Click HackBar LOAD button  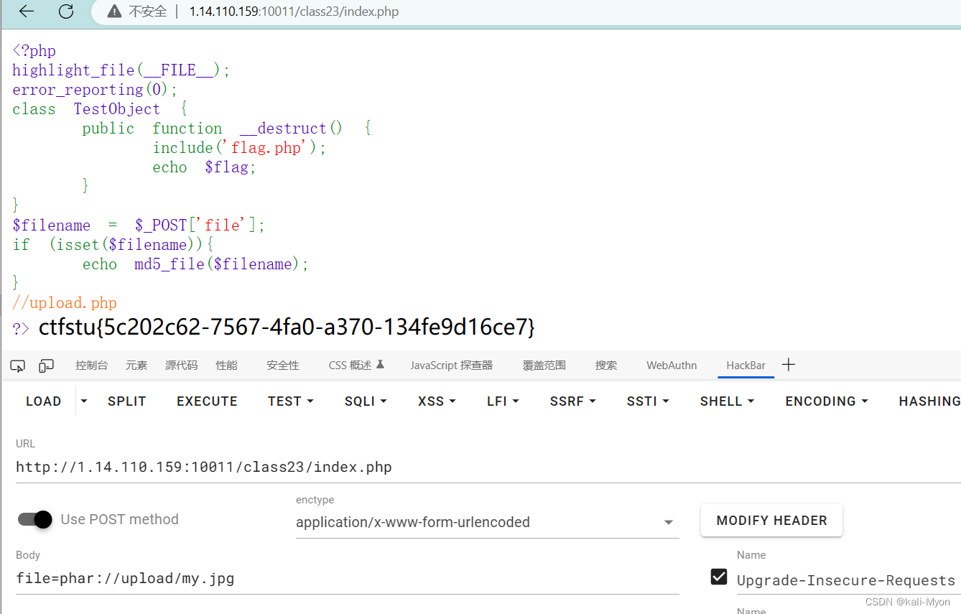click(x=44, y=401)
